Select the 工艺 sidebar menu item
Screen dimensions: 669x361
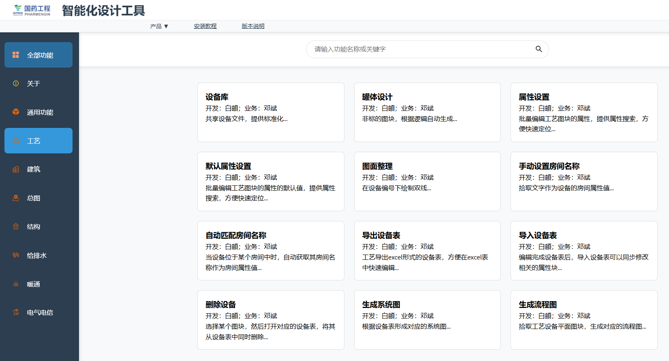coord(38,141)
